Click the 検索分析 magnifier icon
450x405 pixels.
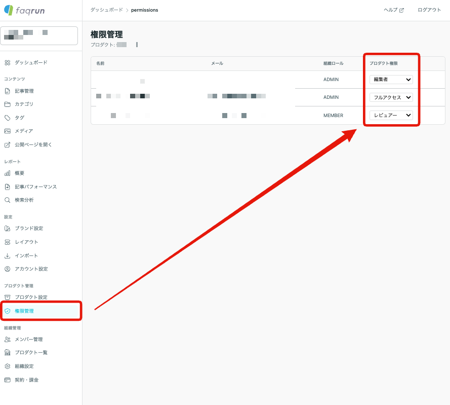(x=8, y=200)
